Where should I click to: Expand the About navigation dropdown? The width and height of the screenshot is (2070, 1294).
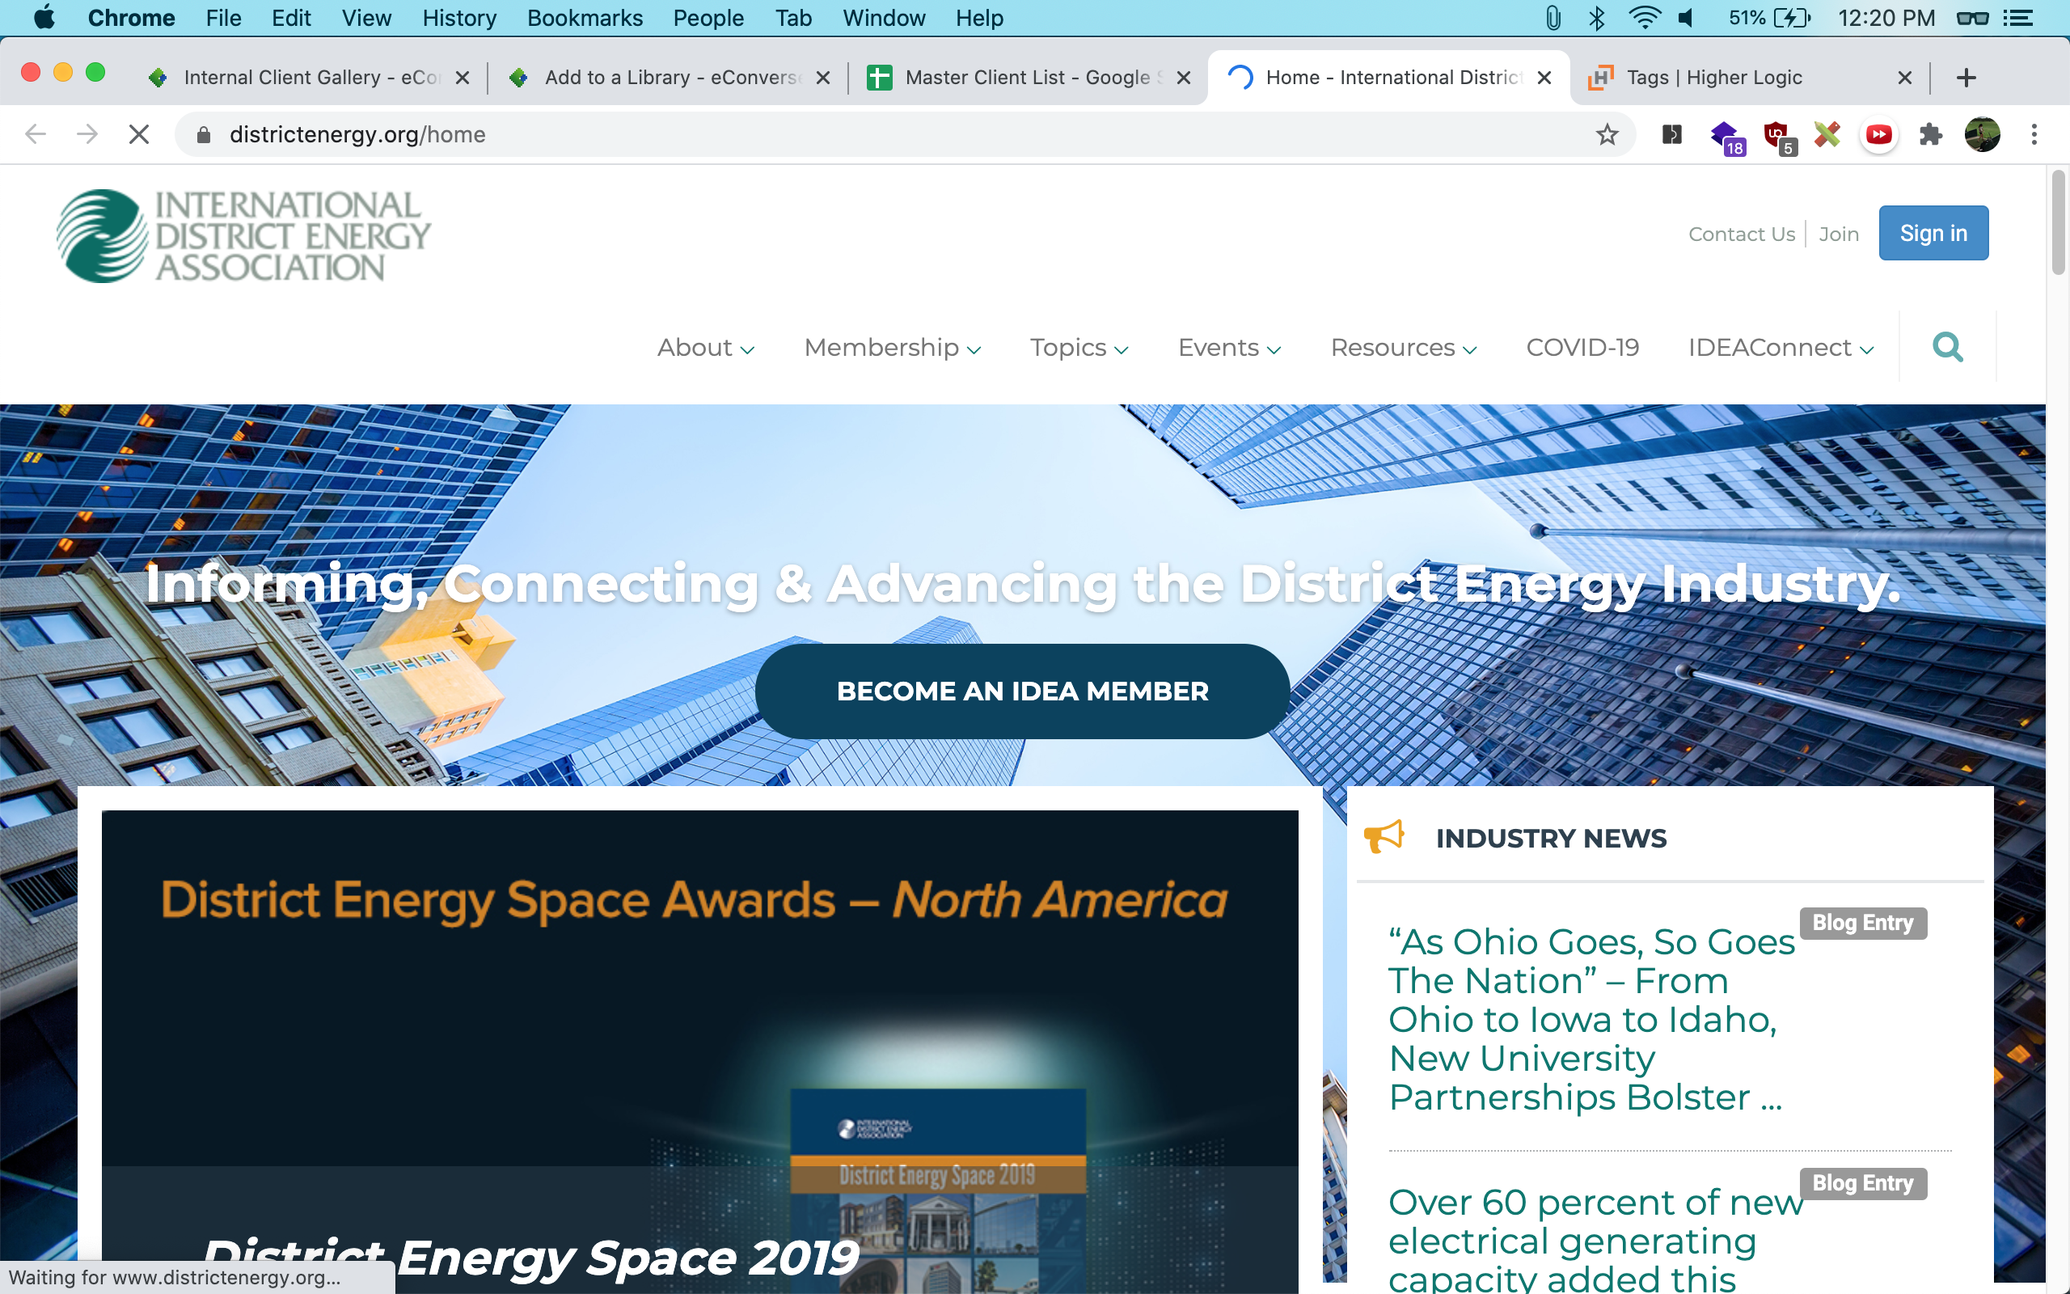(x=705, y=348)
